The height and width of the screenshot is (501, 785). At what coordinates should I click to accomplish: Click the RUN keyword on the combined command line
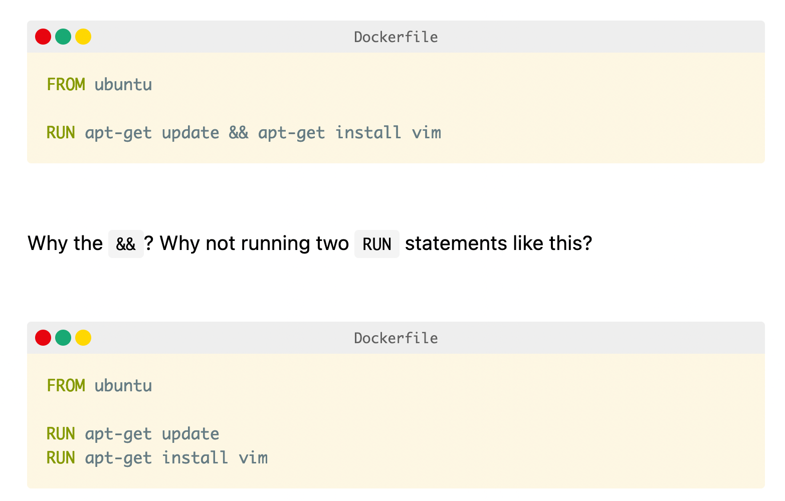click(x=61, y=133)
